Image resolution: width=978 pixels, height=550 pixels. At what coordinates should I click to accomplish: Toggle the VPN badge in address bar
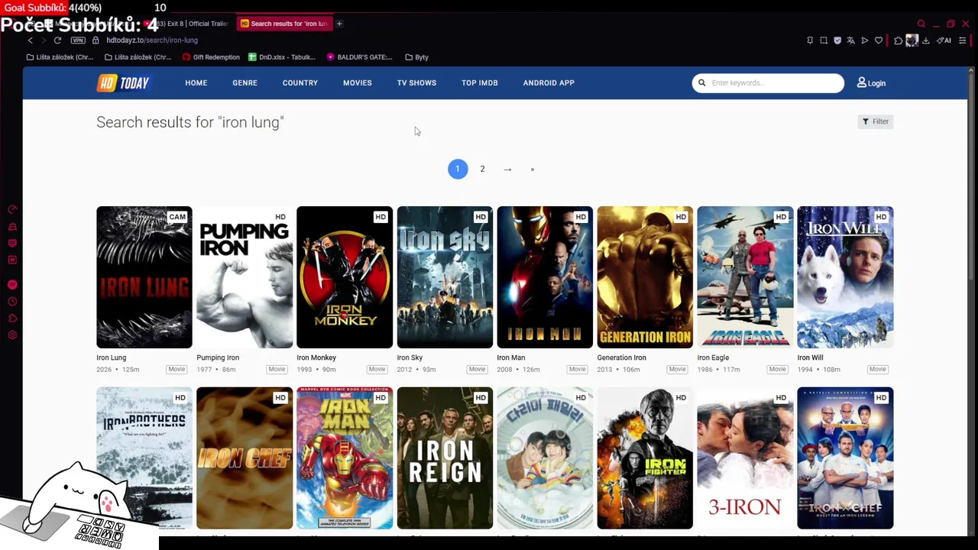click(x=78, y=40)
